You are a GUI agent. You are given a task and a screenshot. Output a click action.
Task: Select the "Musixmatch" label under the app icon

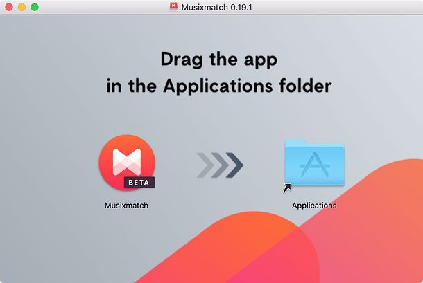pyautogui.click(x=126, y=206)
